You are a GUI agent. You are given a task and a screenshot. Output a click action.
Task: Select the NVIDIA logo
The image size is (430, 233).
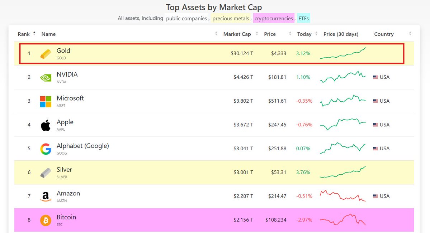pos(45,77)
